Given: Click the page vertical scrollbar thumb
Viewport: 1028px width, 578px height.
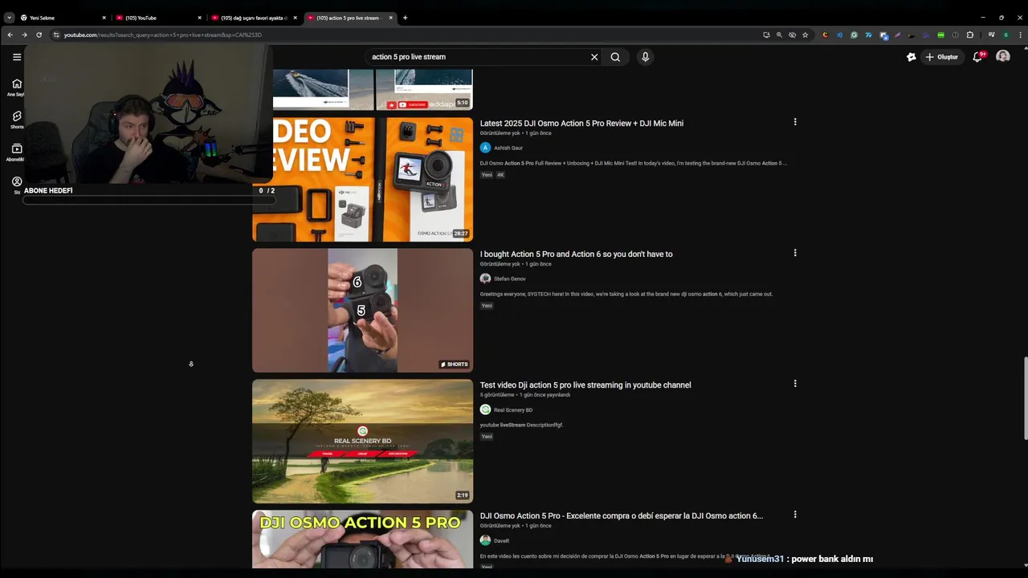Looking at the screenshot, I should (1025, 398).
